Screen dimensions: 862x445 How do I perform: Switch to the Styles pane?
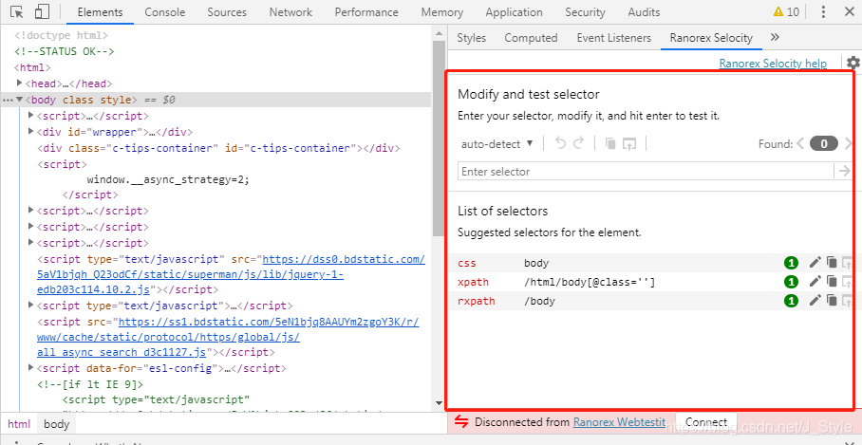(472, 37)
